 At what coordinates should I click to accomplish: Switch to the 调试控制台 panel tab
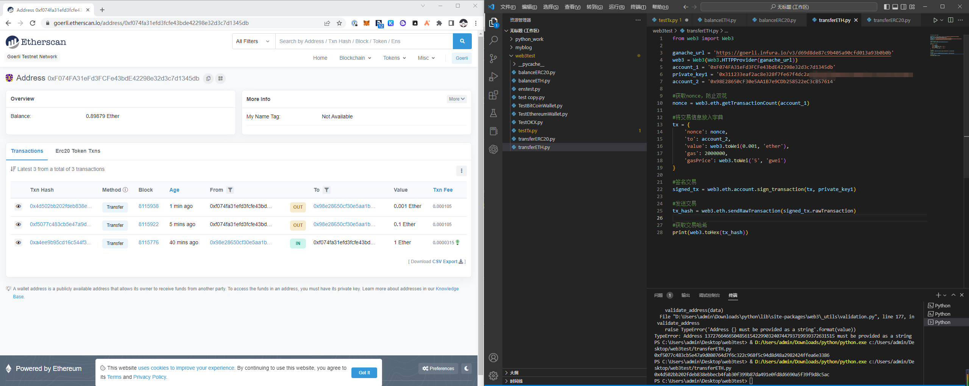coord(709,295)
